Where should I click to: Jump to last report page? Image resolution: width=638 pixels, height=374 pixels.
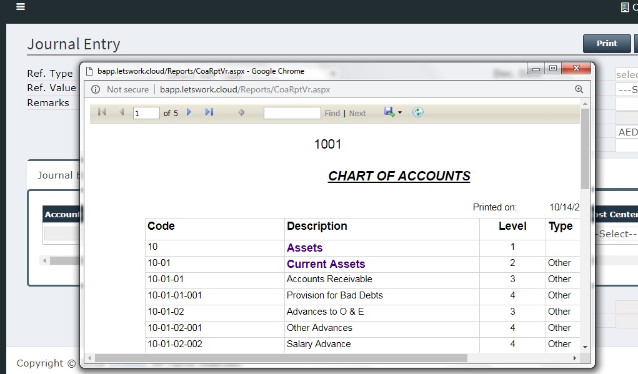point(209,112)
